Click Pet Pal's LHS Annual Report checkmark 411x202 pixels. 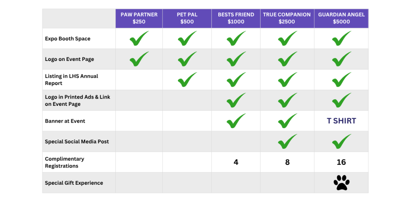[x=187, y=79]
